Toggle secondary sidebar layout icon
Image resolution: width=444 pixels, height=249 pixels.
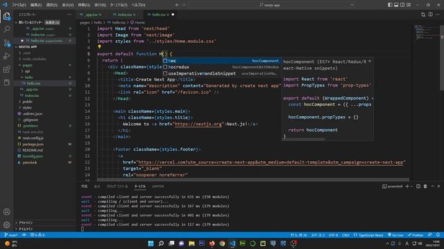point(402,5)
